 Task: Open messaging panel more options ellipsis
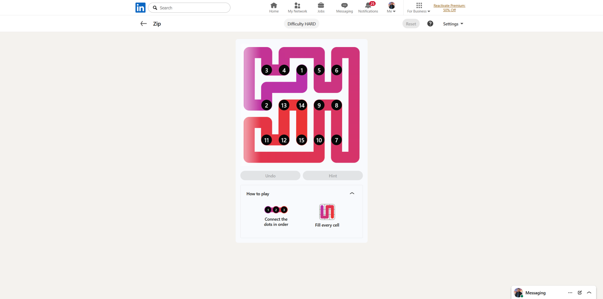pos(570,293)
